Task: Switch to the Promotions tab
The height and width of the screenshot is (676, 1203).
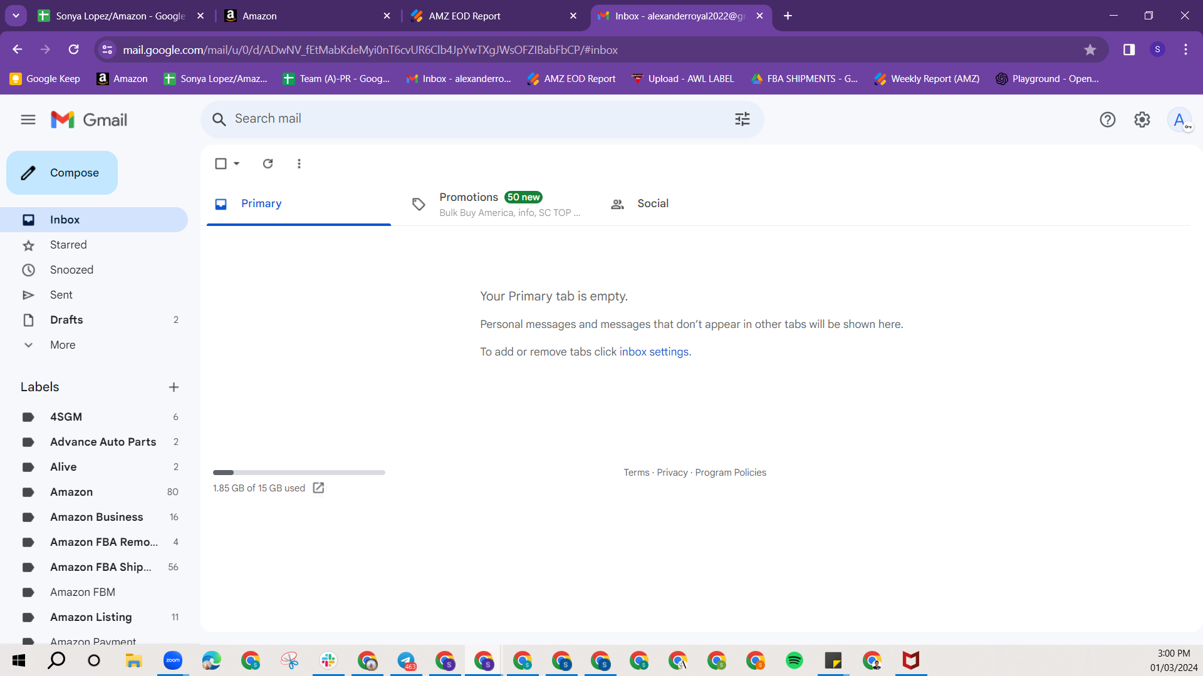Action: (x=496, y=203)
